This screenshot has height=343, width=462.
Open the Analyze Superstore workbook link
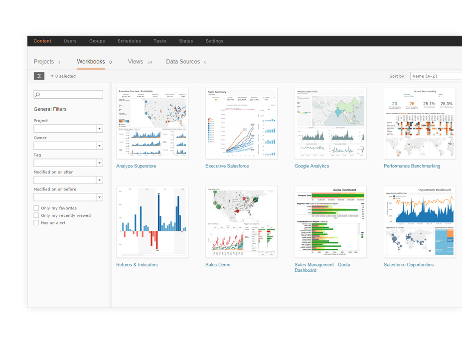click(136, 166)
